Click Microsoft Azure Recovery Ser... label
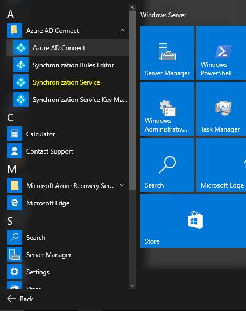The image size is (246, 311). [71, 186]
